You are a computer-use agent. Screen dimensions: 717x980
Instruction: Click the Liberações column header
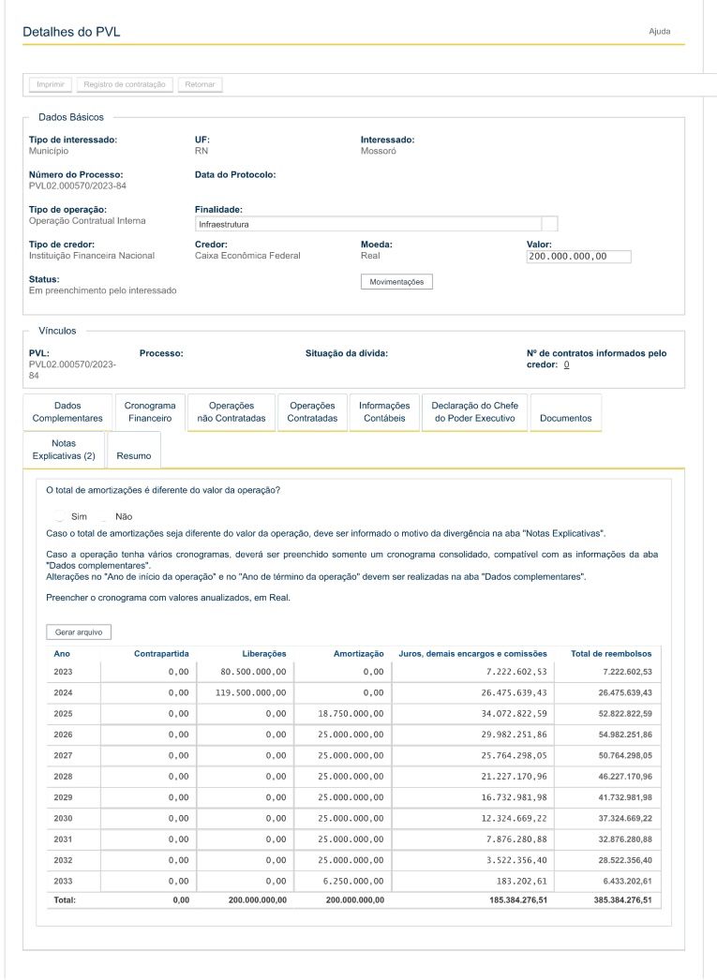(x=264, y=654)
